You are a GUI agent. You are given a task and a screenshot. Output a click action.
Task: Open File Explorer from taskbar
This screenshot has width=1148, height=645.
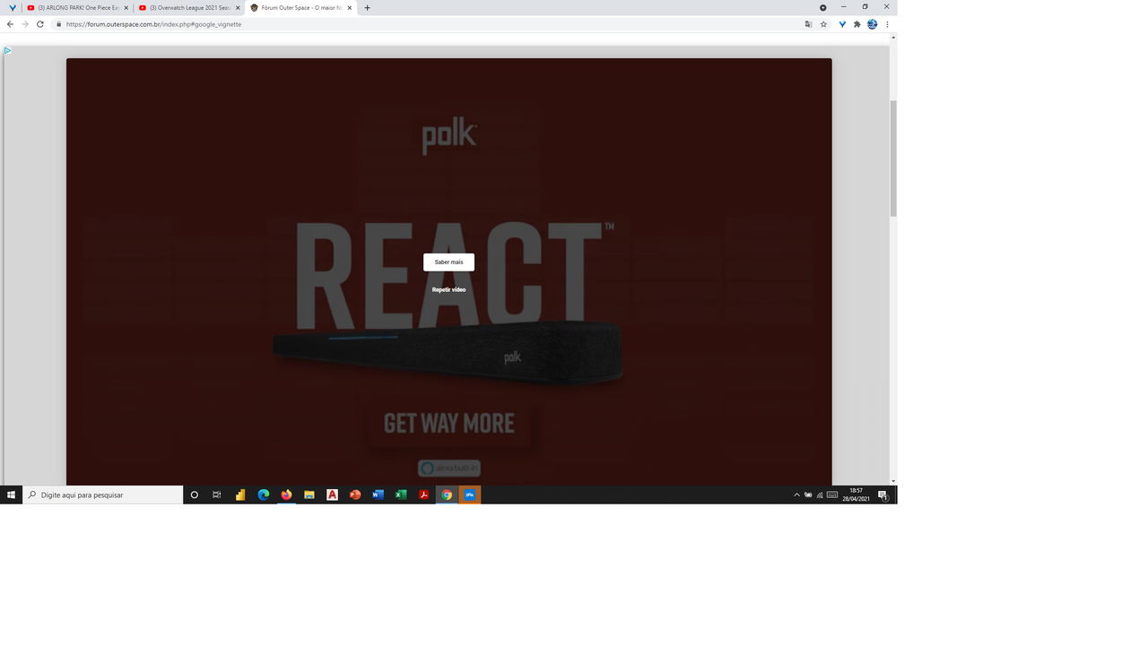click(309, 494)
